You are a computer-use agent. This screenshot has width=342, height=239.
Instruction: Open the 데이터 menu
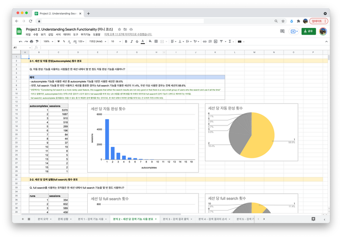click(67, 34)
